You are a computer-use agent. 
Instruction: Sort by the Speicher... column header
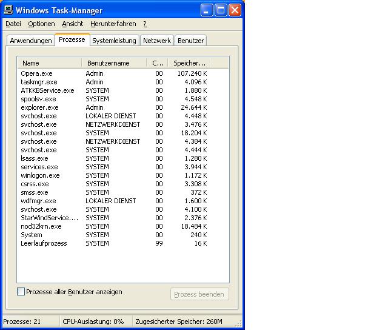point(189,63)
